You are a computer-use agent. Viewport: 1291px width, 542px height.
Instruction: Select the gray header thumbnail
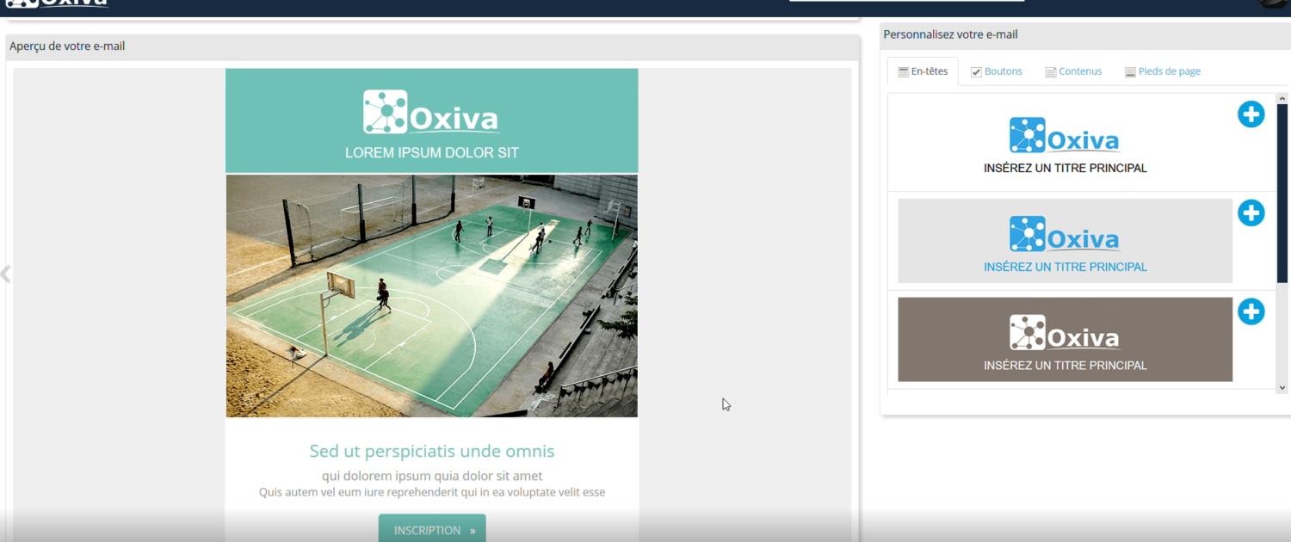coord(1065,241)
